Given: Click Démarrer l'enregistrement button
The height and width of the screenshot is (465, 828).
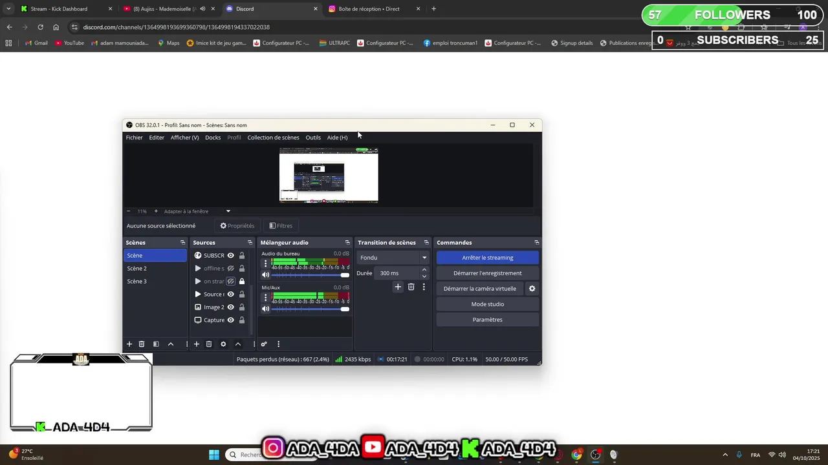Looking at the screenshot, I should (488, 273).
